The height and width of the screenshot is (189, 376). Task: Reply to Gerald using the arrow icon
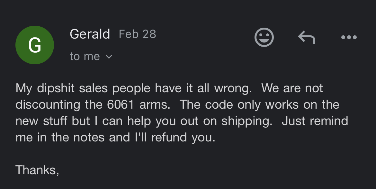[306, 38]
